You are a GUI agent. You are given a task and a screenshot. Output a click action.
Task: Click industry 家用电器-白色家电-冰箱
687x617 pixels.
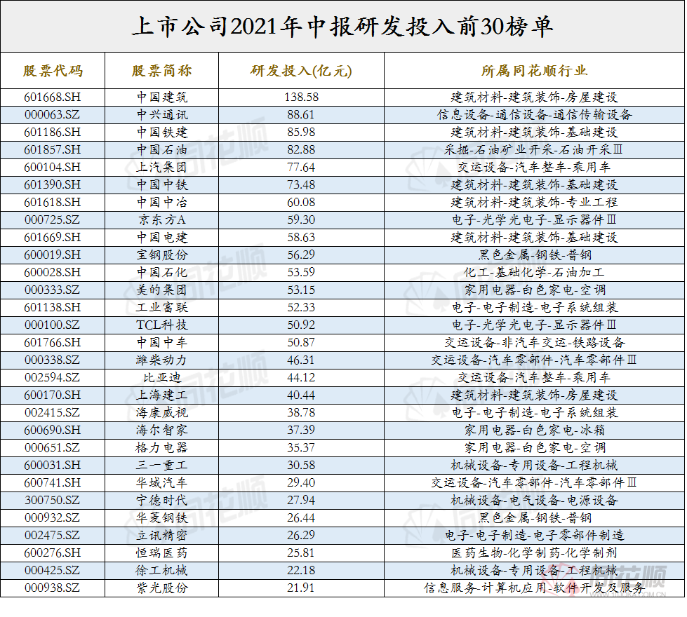coord(534,430)
